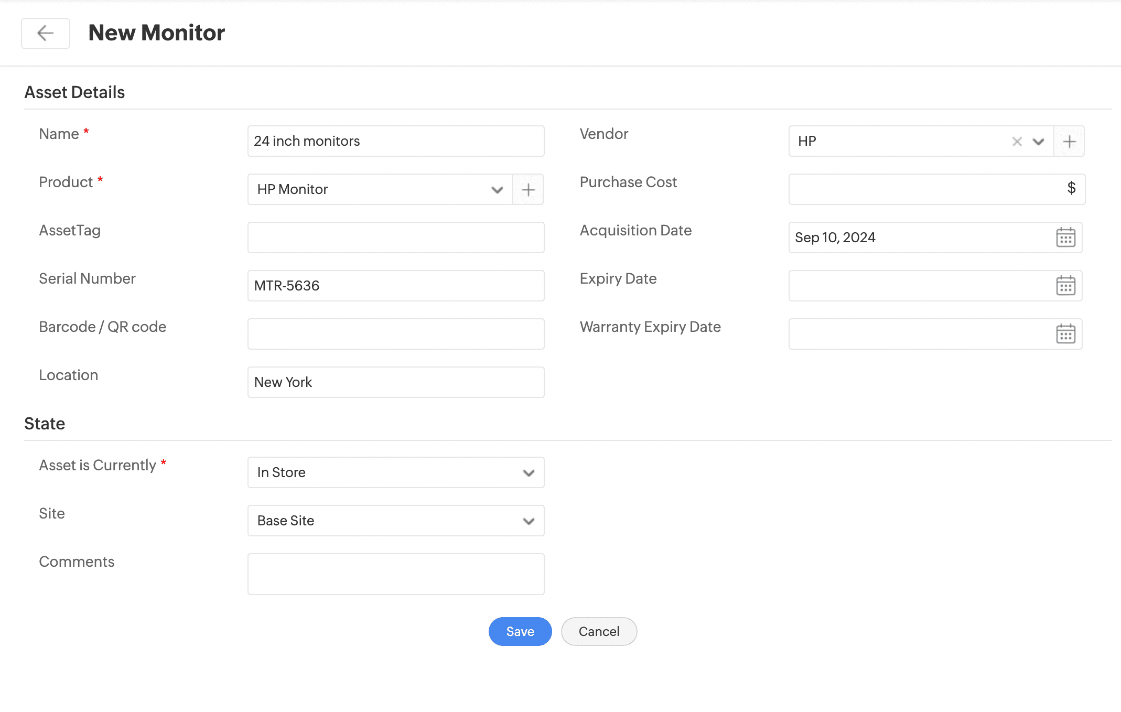Add a new product with plus icon
This screenshot has height=712, width=1121.
point(528,190)
